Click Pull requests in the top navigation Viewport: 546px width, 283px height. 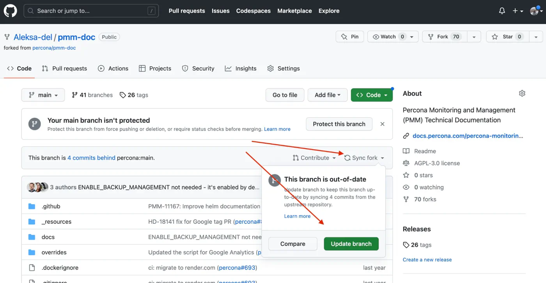pyautogui.click(x=187, y=11)
